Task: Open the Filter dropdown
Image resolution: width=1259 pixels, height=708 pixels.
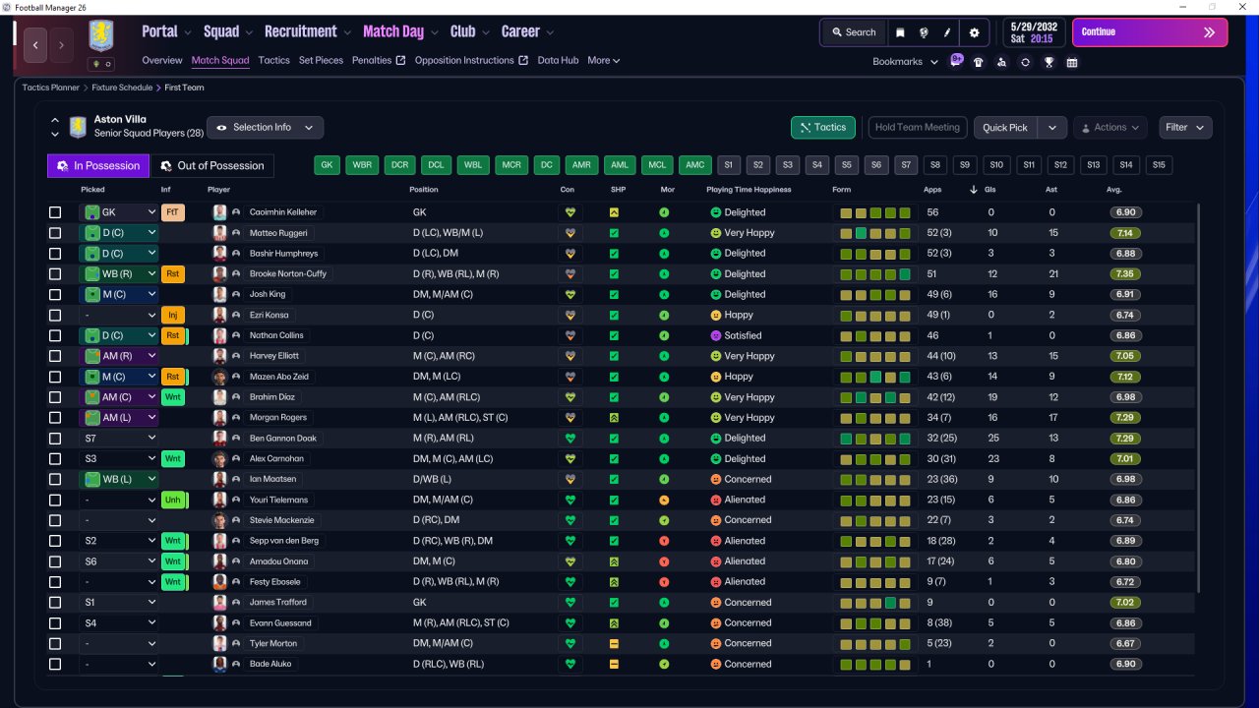Action: point(1185,127)
